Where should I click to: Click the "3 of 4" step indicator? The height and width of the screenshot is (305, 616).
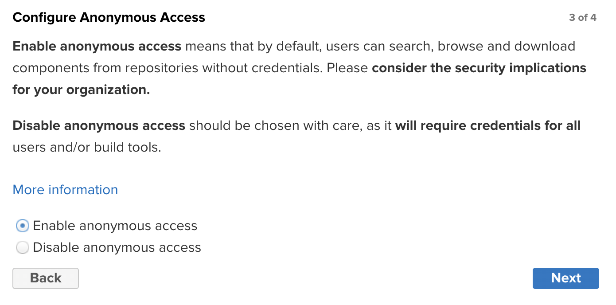[x=582, y=18]
